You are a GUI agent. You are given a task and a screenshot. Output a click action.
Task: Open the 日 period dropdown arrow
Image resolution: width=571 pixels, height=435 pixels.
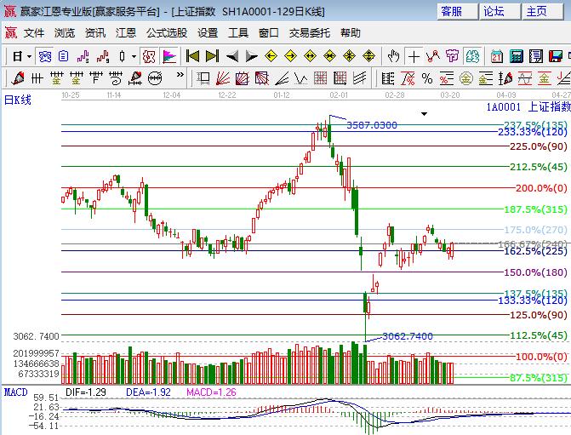click(29, 56)
